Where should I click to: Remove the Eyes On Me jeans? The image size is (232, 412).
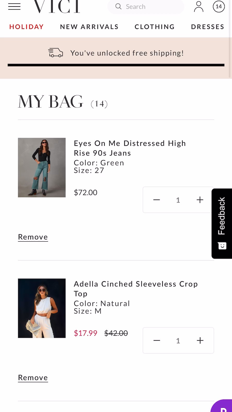click(x=33, y=237)
